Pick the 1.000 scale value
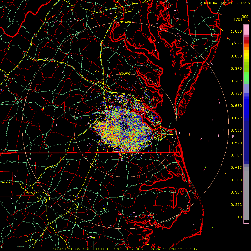This screenshot has width=251, height=251. pyautogui.click(x=236, y=31)
